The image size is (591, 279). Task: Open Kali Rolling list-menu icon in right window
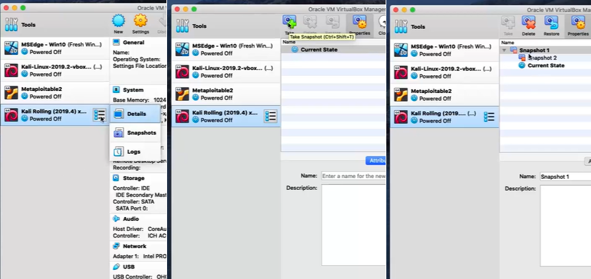tap(489, 117)
